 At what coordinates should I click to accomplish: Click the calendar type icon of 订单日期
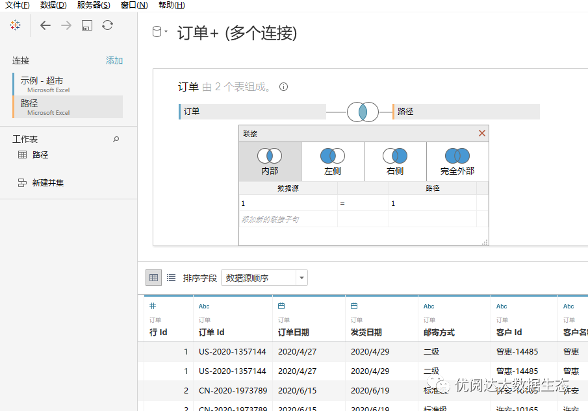(281, 306)
